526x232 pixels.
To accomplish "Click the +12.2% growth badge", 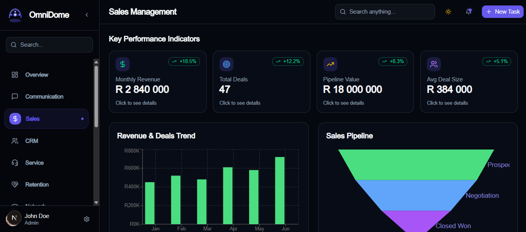I will [x=288, y=62].
